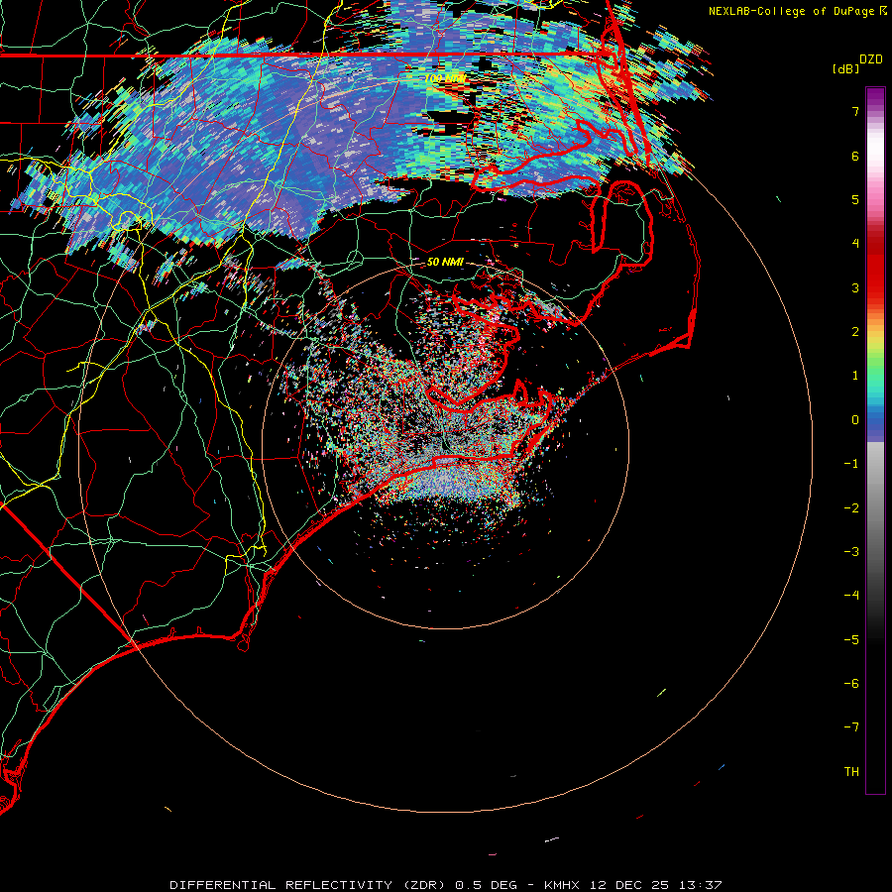Click the 4 dB value on the scale
Viewport: 892px width, 892px height.
(x=855, y=244)
